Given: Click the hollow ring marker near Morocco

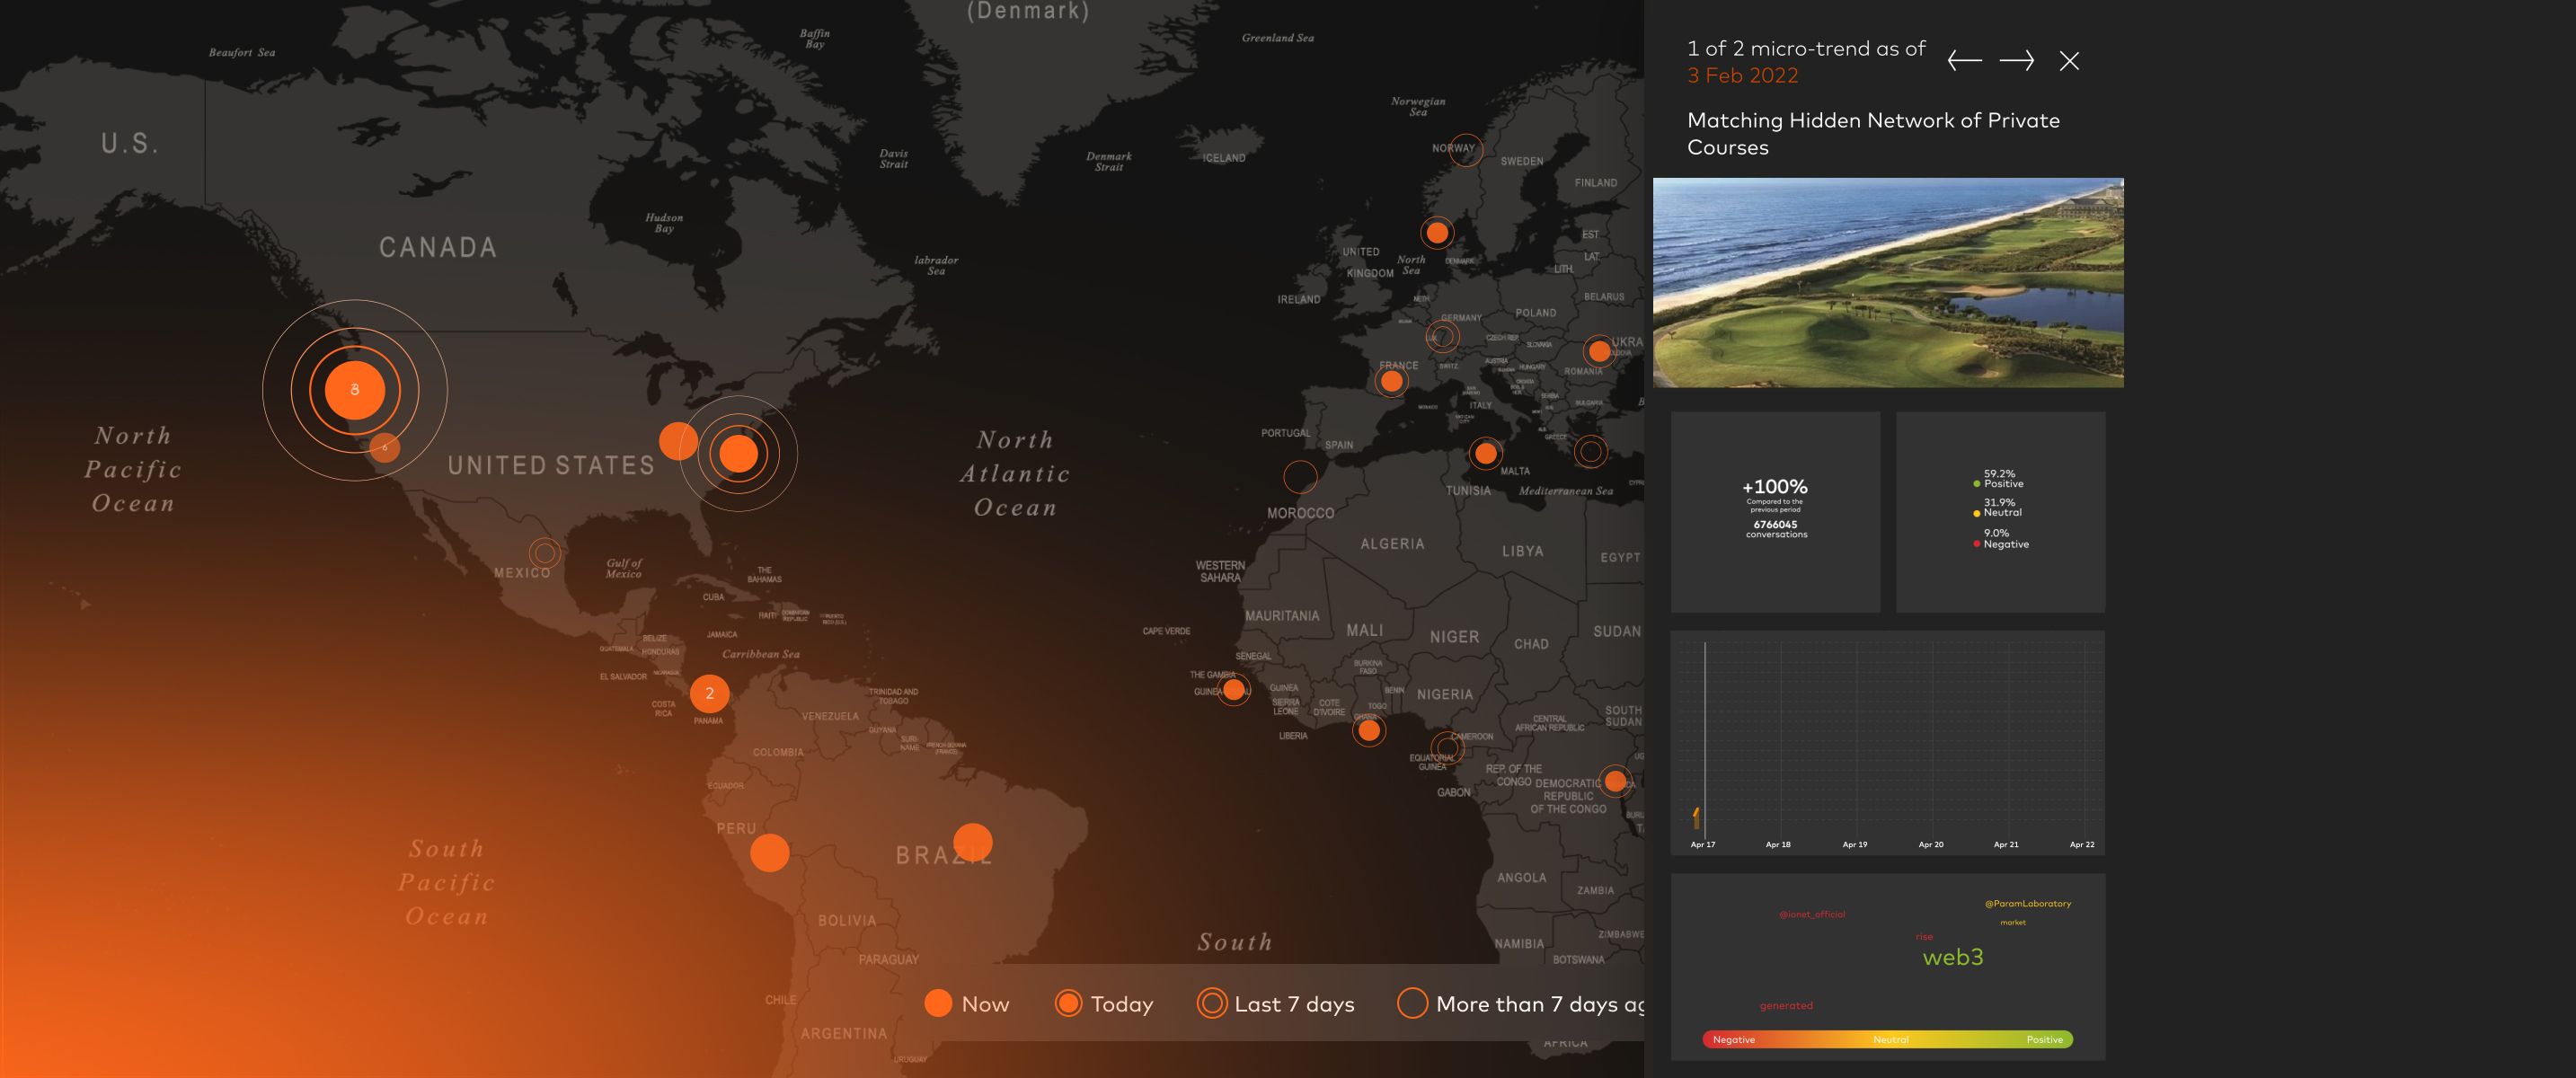Looking at the screenshot, I should 1300,476.
